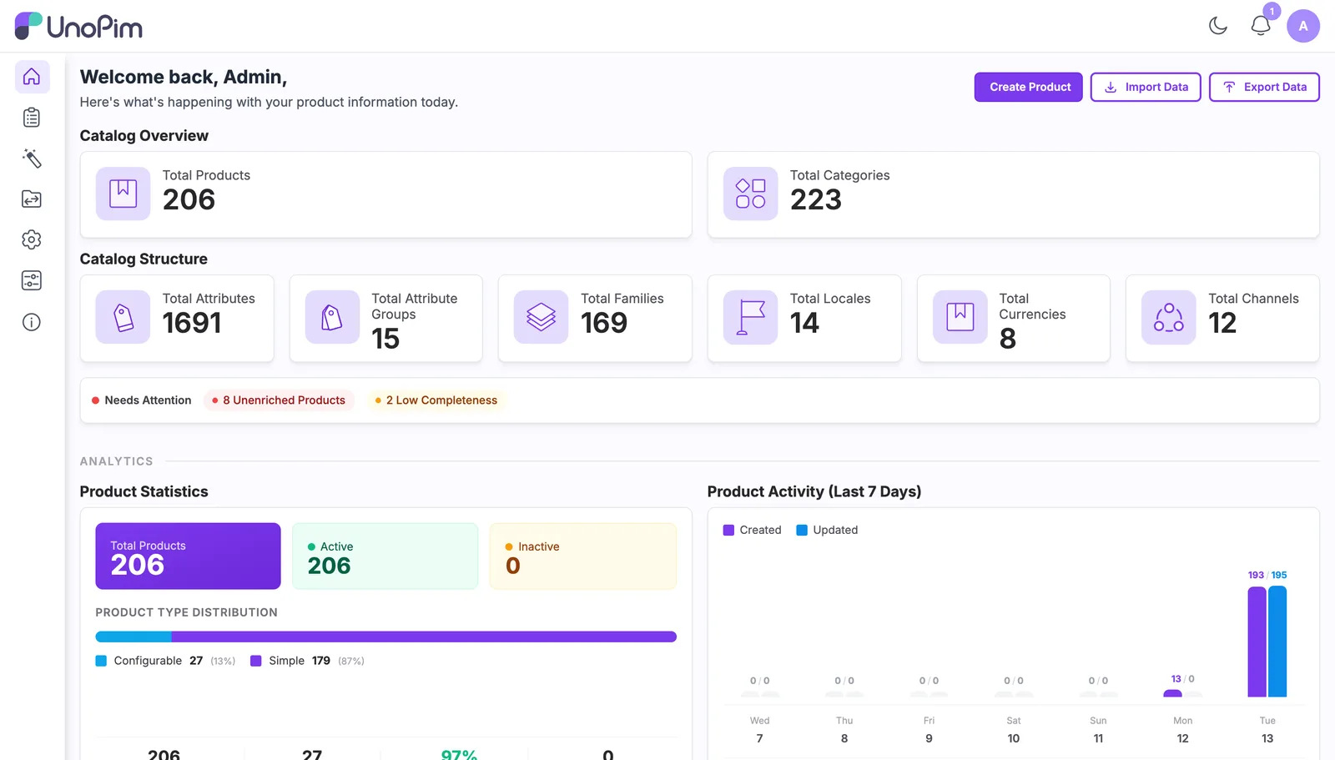Open the info circle sidebar icon

pos(32,322)
